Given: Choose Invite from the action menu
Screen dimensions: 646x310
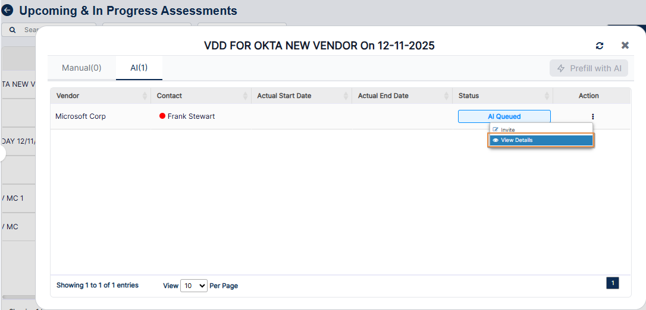Looking at the screenshot, I should (541, 129).
